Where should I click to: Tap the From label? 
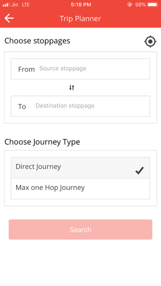(x=26, y=69)
